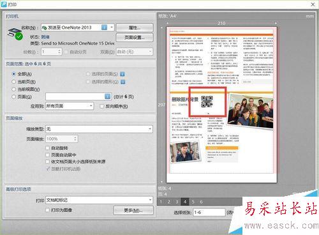Viewport: 319px width, 235px height.
Task: Open the apply-to all pages dropdown
Action: tap(70, 106)
